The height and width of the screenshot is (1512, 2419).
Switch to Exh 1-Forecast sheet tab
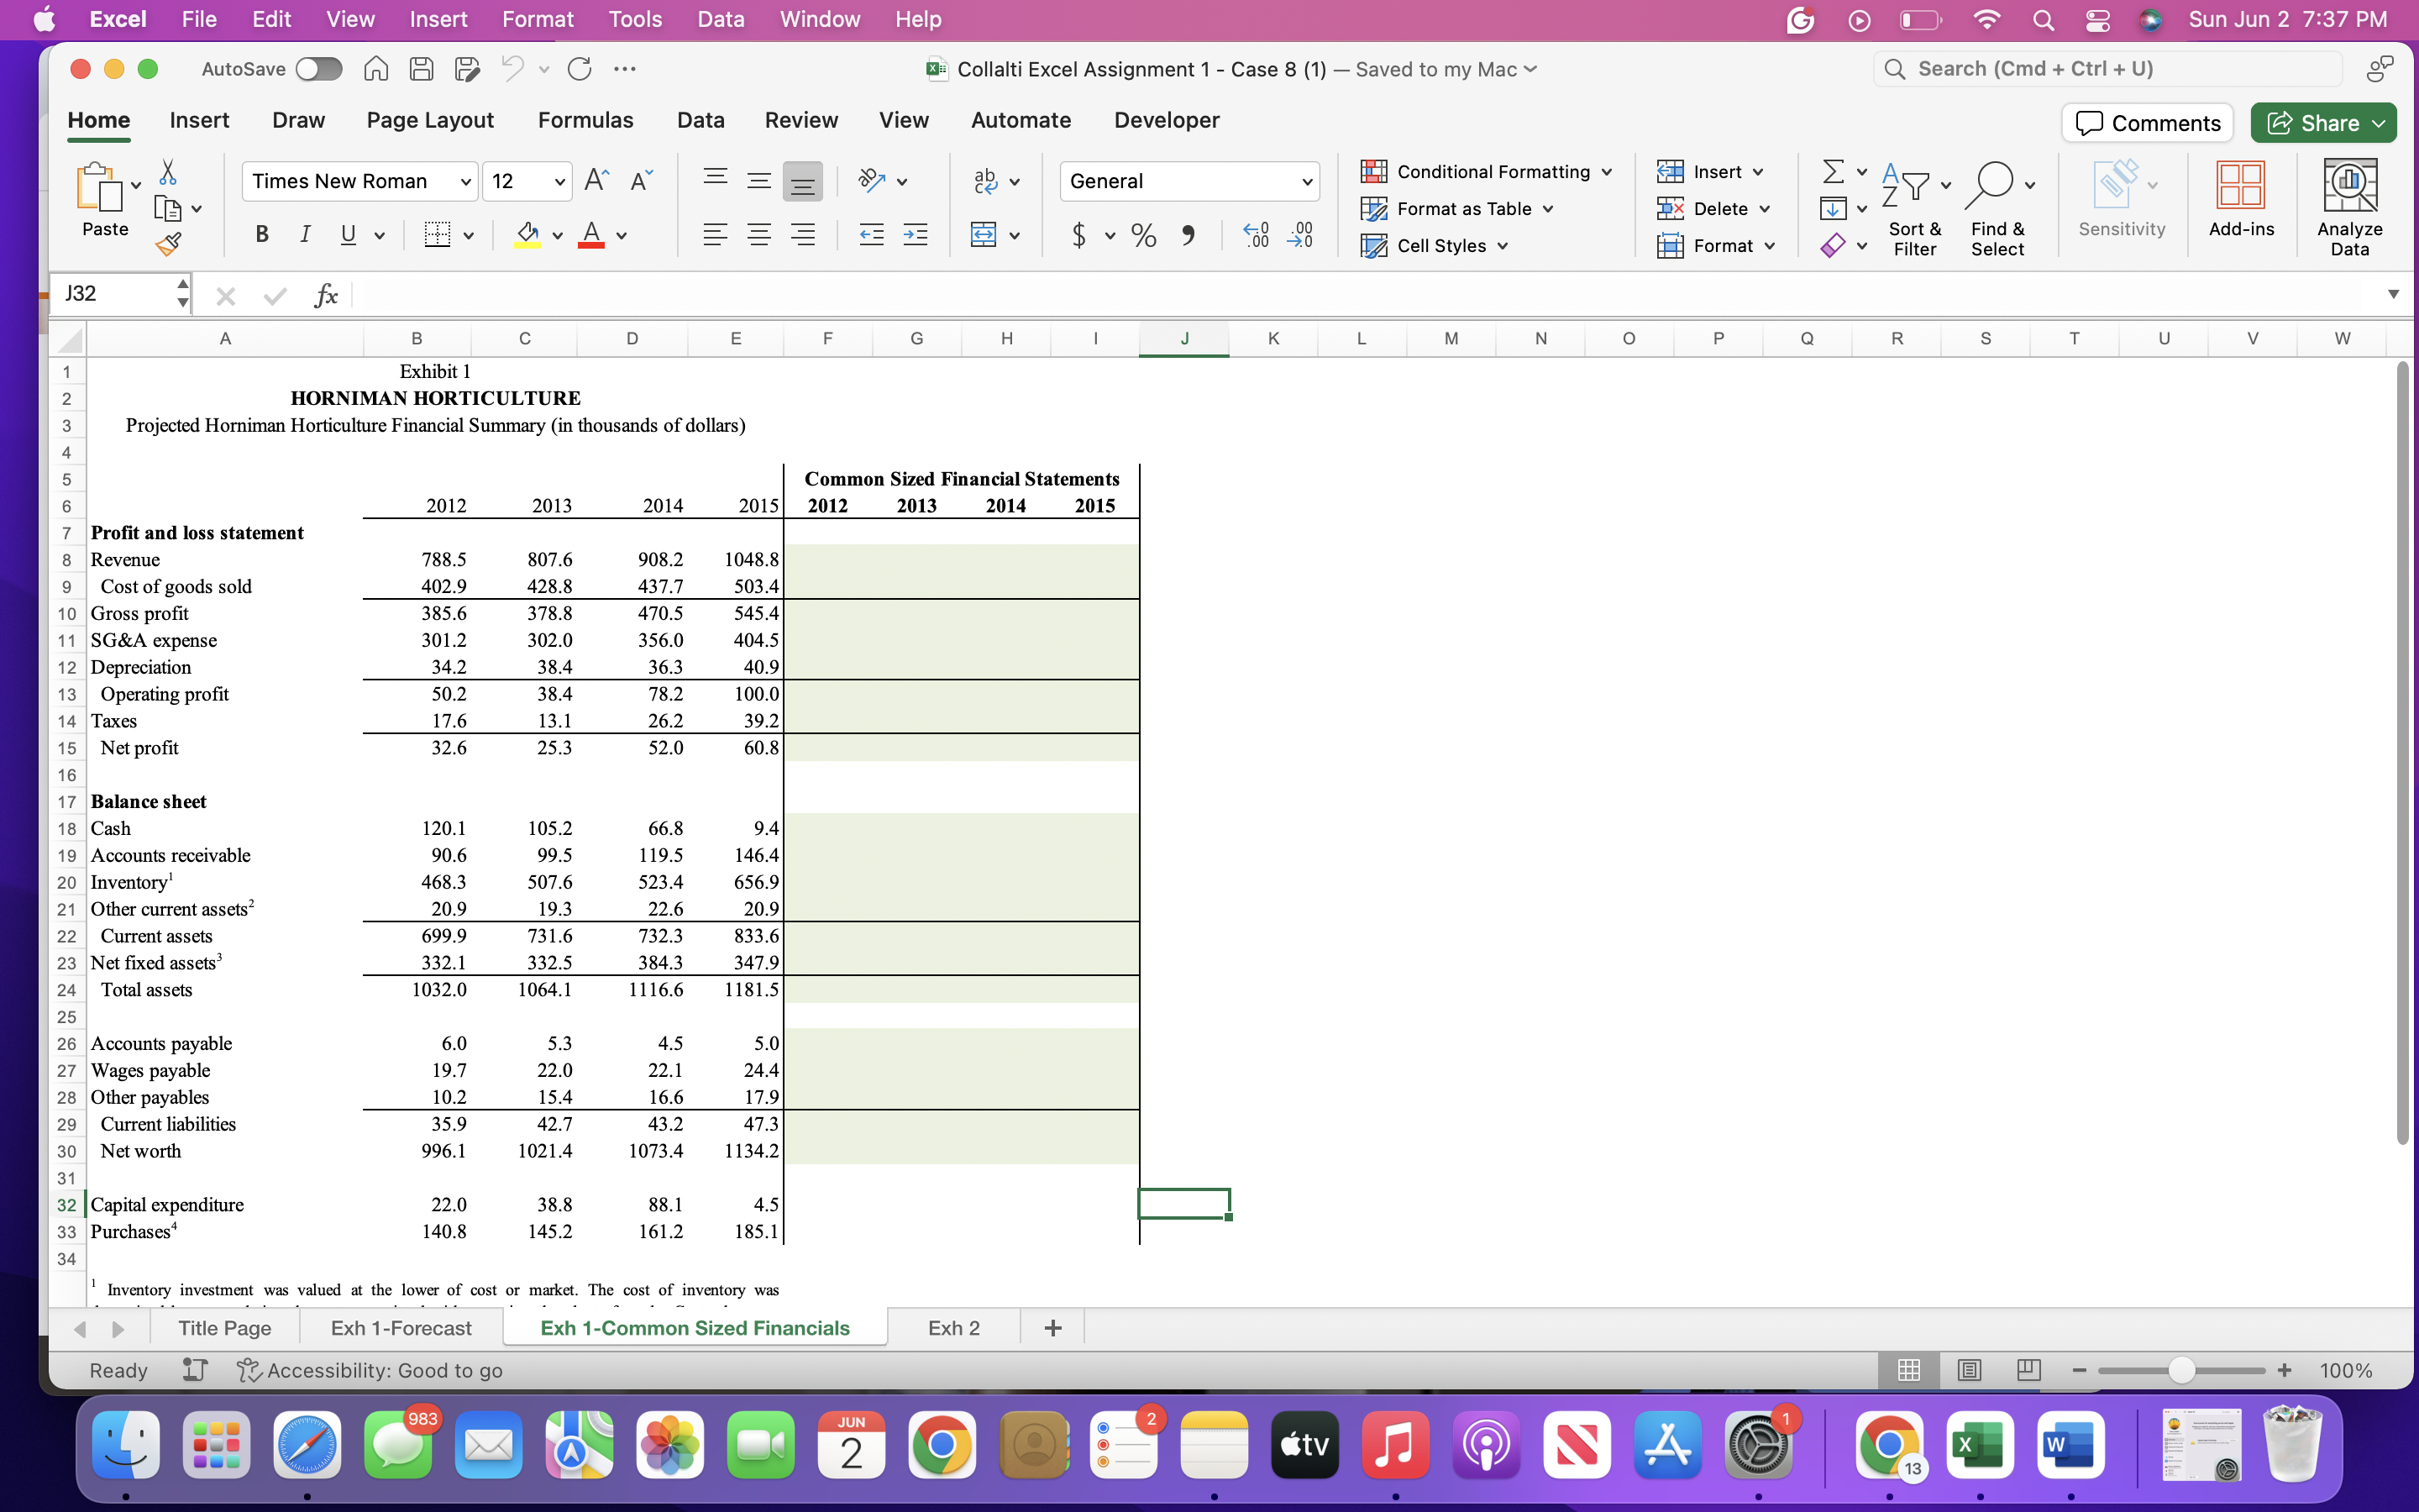pyautogui.click(x=401, y=1328)
